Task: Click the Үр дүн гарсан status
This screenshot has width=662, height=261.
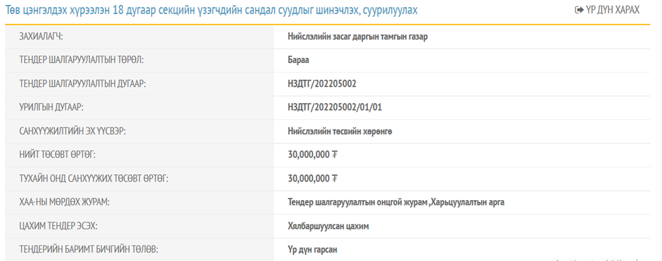Action: click(312, 250)
